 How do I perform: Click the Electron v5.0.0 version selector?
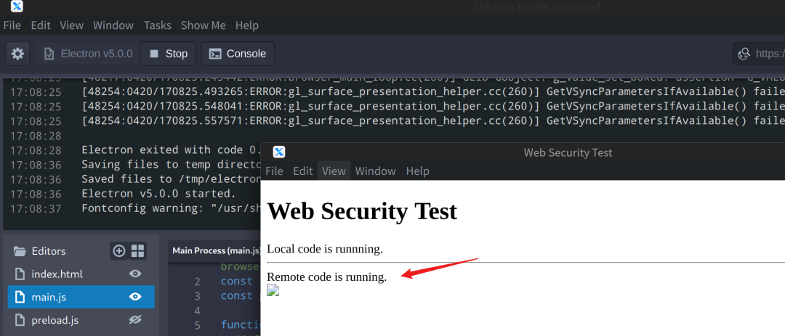[x=88, y=54]
